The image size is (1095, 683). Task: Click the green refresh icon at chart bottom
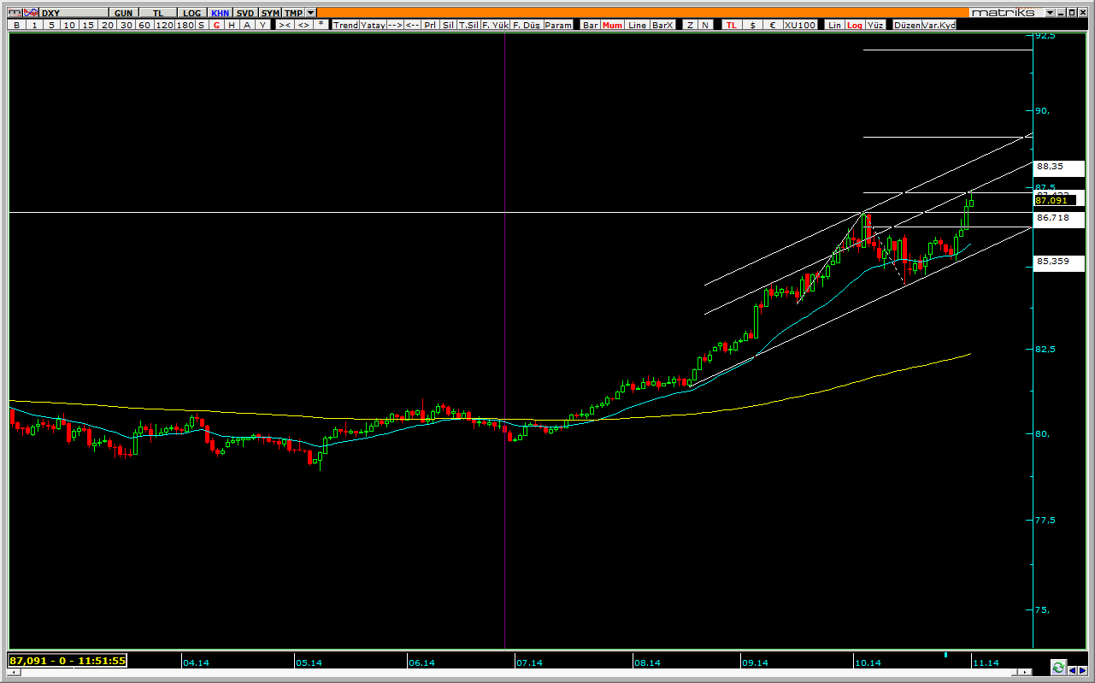1058,667
